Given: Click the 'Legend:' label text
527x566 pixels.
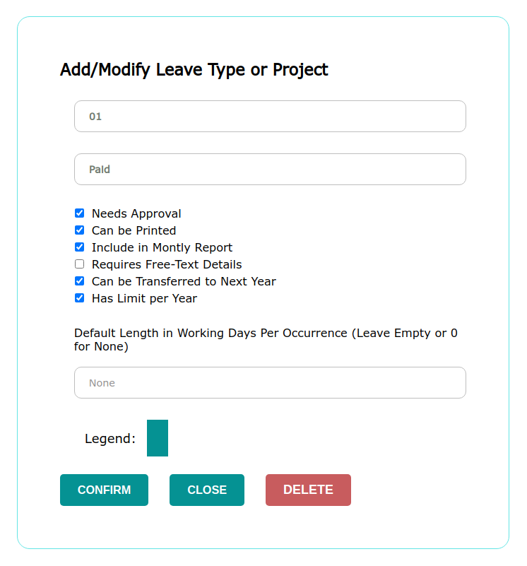Looking at the screenshot, I should pyautogui.click(x=110, y=439).
